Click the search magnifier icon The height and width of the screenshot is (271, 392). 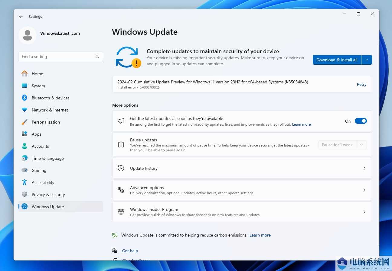click(97, 56)
